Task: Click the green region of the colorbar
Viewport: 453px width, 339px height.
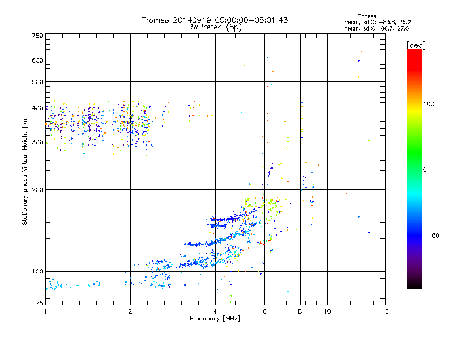Action: coord(414,153)
